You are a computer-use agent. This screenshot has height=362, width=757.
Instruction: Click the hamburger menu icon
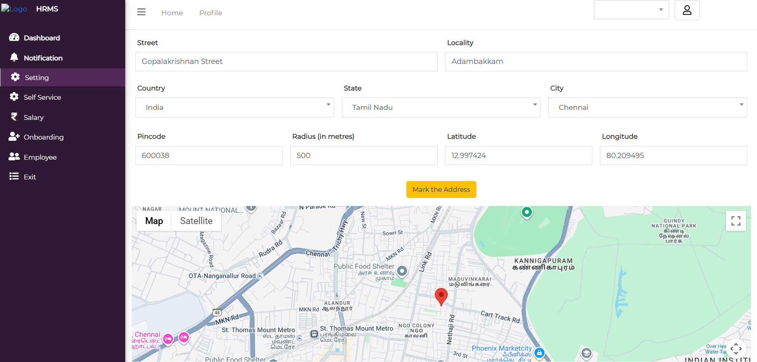point(141,12)
